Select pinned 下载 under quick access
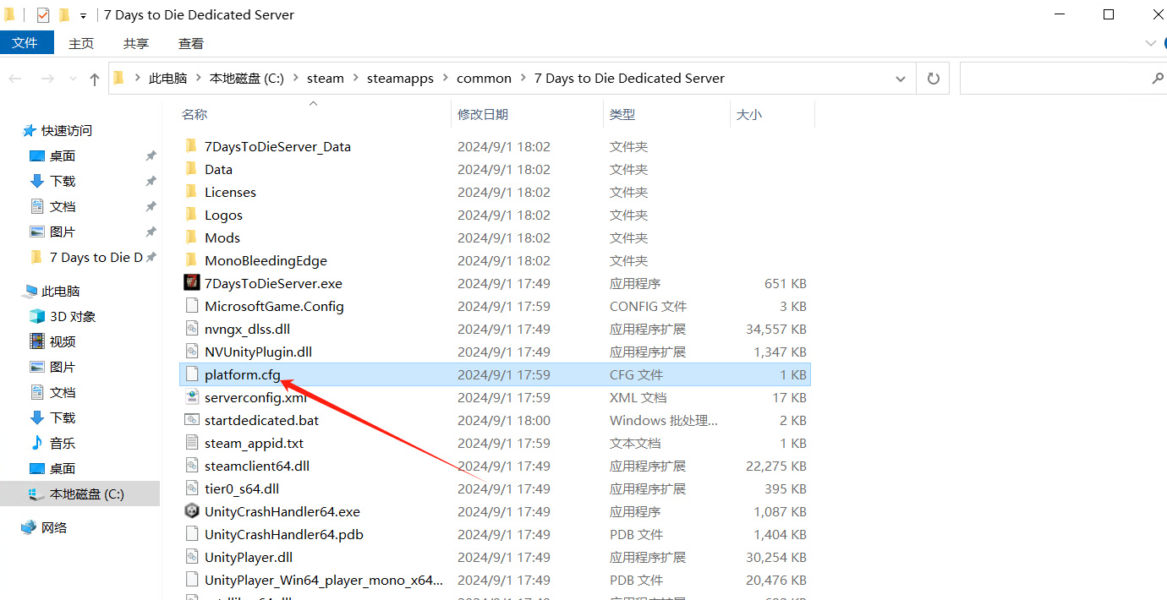This screenshot has width=1167, height=600. [x=63, y=182]
